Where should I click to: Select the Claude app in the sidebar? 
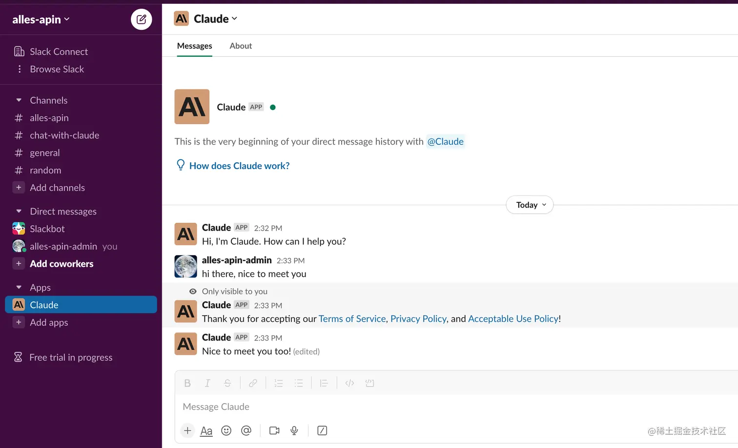[x=81, y=305]
